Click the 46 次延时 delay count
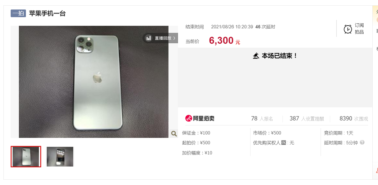Image resolution: width=378 pixels, height=185 pixels. pyautogui.click(x=265, y=27)
